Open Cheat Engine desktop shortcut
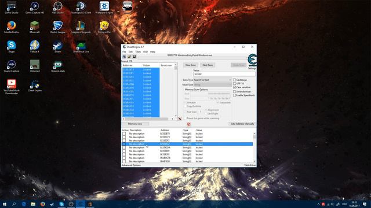Image resolution: width=371 pixels, height=208 pixels. [x=35, y=86]
